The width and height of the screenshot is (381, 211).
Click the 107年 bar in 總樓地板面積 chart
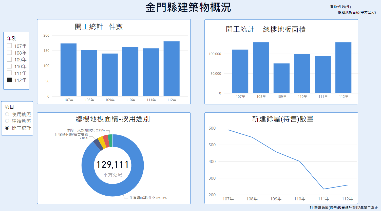[240, 71]
